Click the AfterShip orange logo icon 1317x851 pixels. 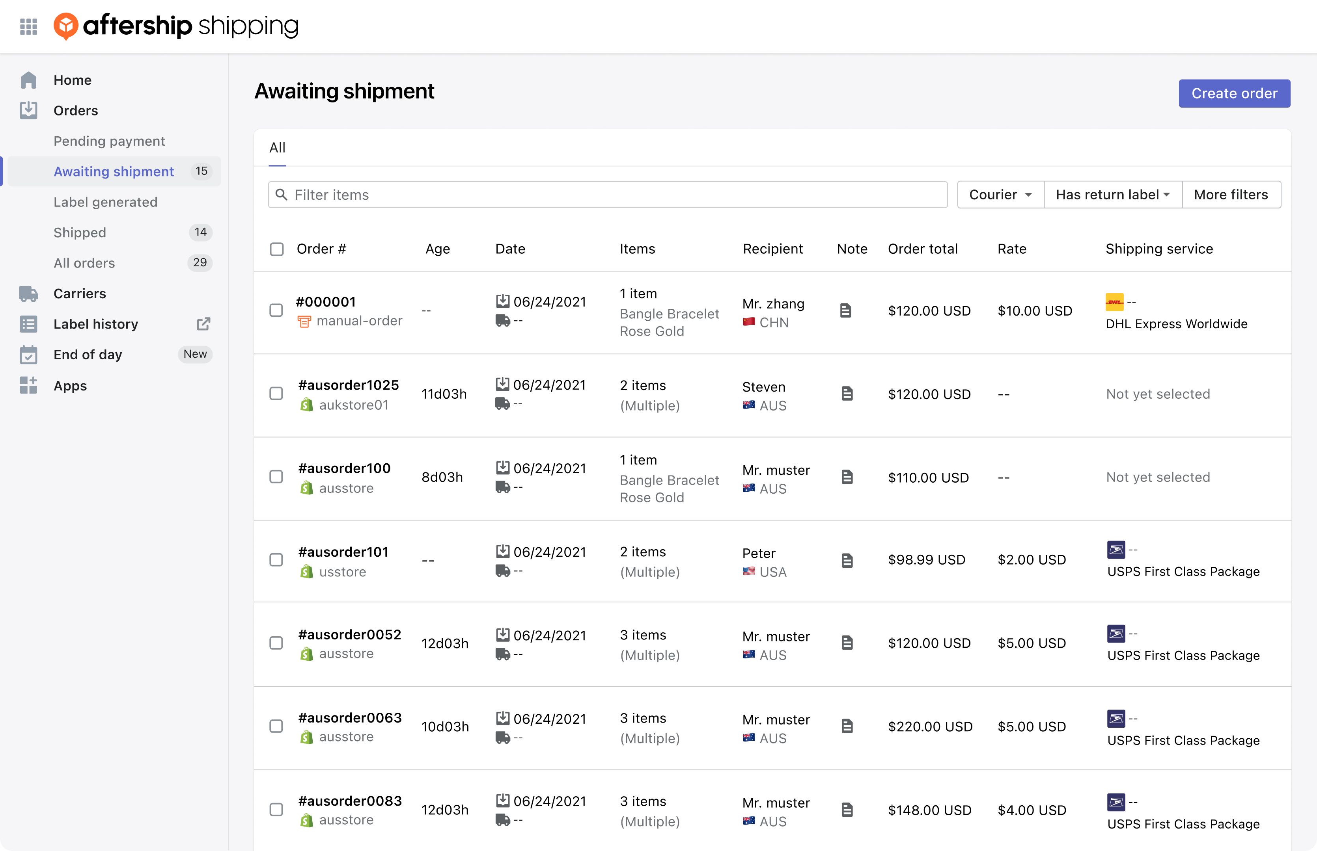66,26
